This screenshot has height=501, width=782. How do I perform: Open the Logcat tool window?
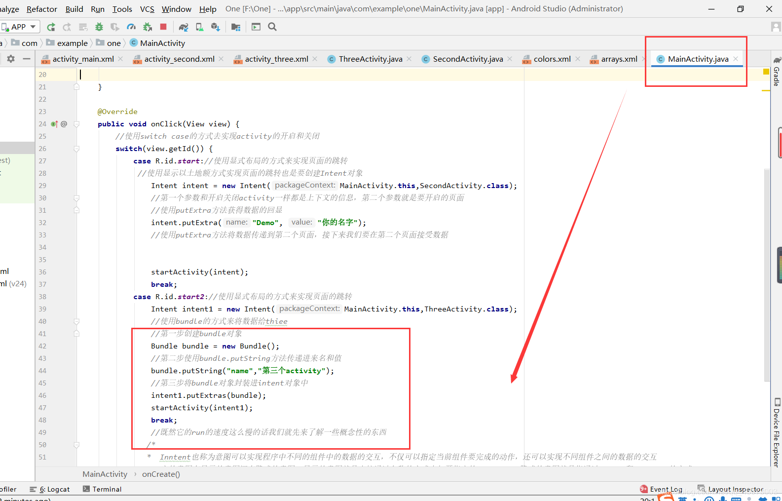tap(50, 489)
